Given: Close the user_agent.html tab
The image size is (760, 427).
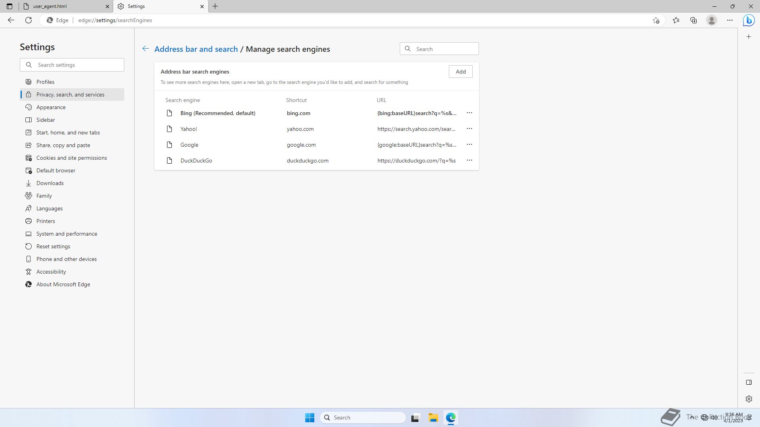Looking at the screenshot, I should (x=107, y=6).
